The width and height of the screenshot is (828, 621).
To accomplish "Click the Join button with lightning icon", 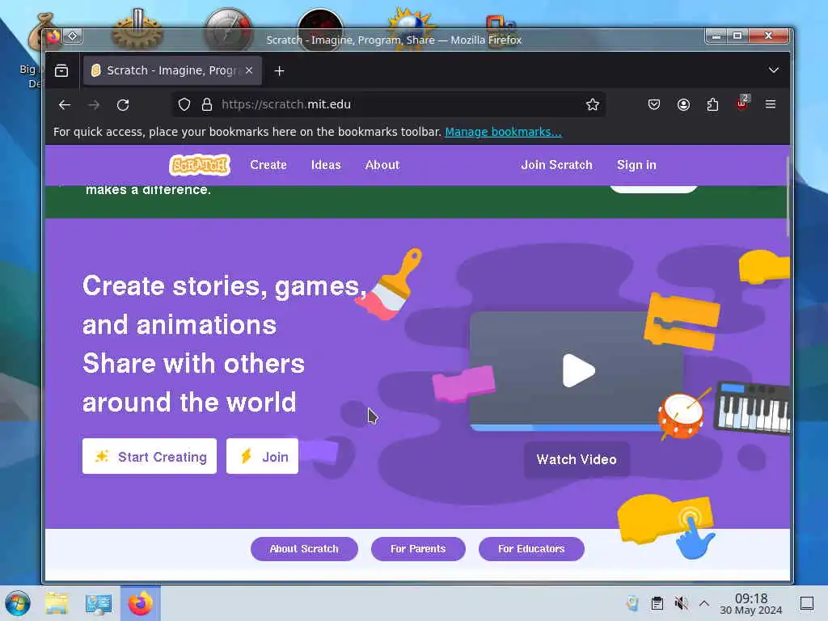I will click(263, 456).
